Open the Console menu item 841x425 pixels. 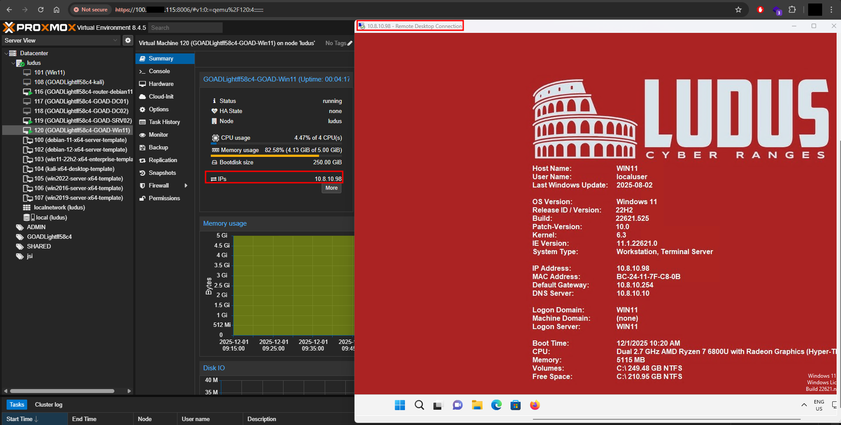[159, 71]
